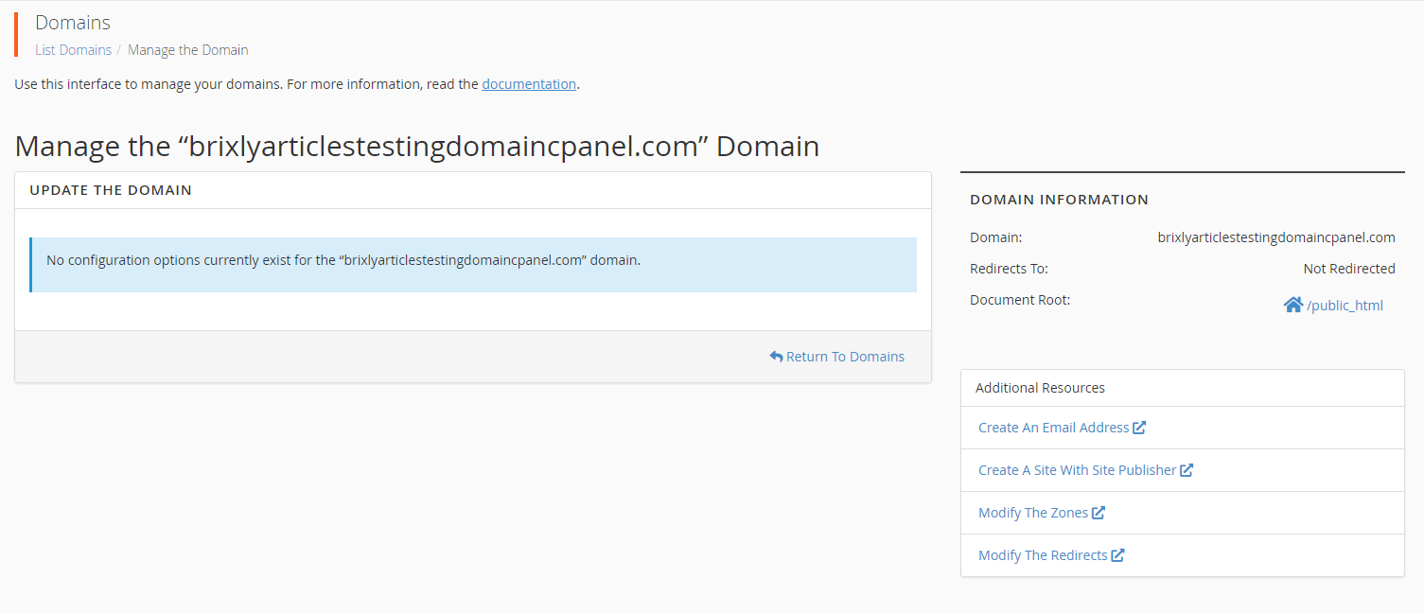Open Create An Email Address link

(1053, 428)
